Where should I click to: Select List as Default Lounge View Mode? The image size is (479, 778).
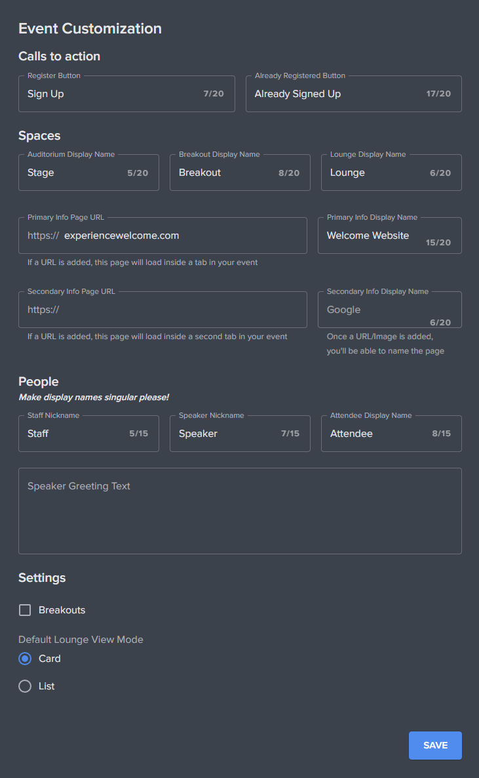(x=24, y=686)
